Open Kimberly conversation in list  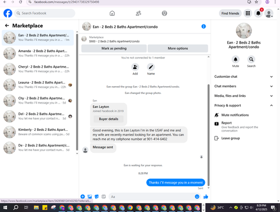(x=38, y=132)
